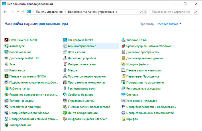Click the title bar window icon
The width and height of the screenshot is (202, 131).
coord(4,4)
